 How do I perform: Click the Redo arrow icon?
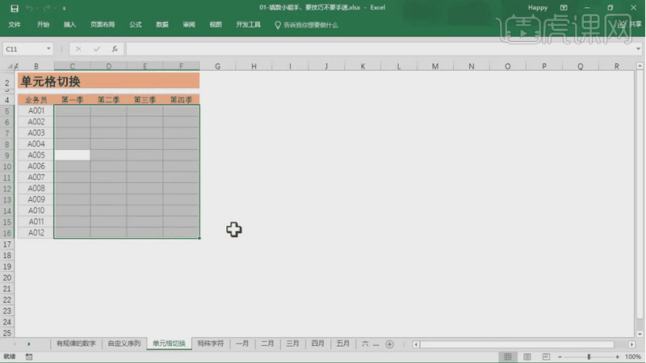[47, 8]
